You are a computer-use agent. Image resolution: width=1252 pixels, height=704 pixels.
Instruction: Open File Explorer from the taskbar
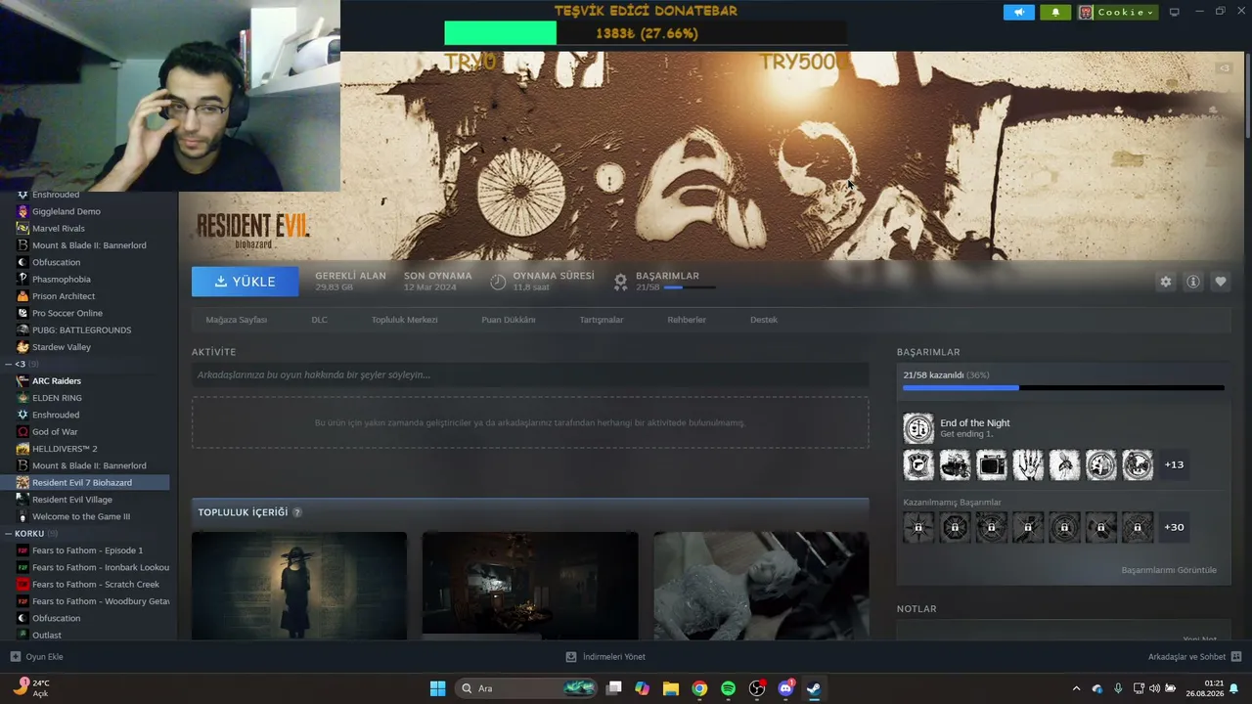pyautogui.click(x=671, y=688)
